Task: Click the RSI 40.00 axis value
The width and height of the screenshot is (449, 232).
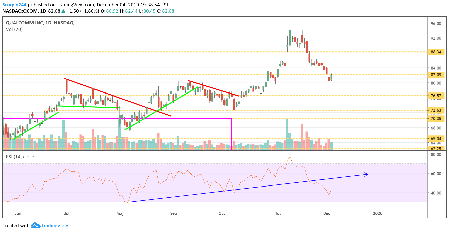Action: [x=436, y=193]
